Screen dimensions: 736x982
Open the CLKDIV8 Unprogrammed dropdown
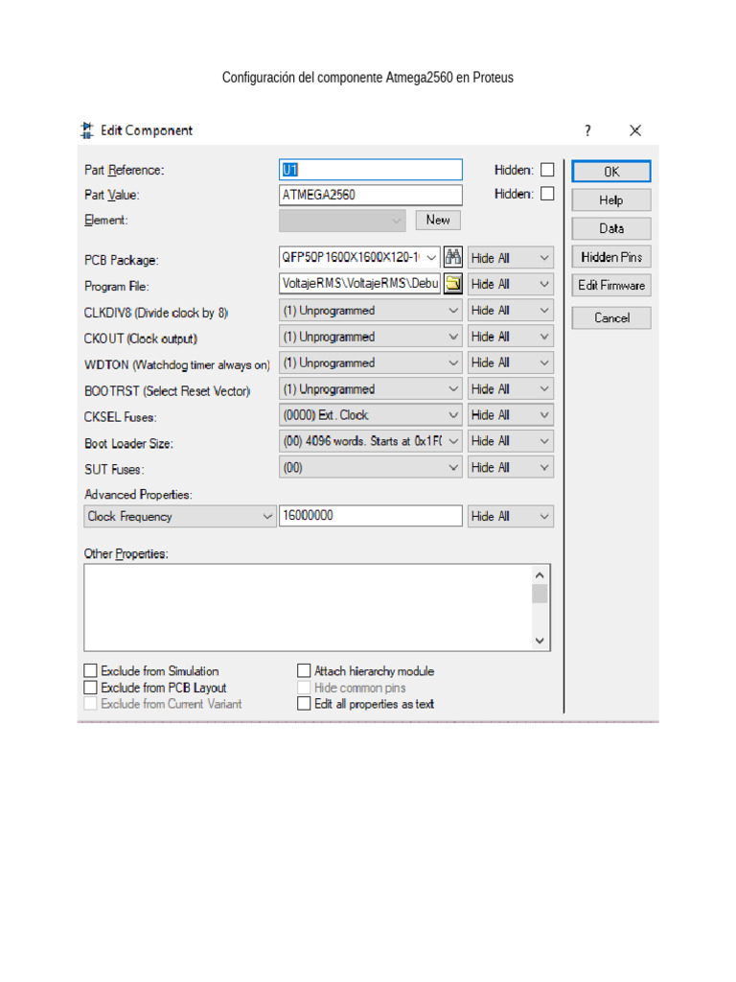[x=371, y=310]
